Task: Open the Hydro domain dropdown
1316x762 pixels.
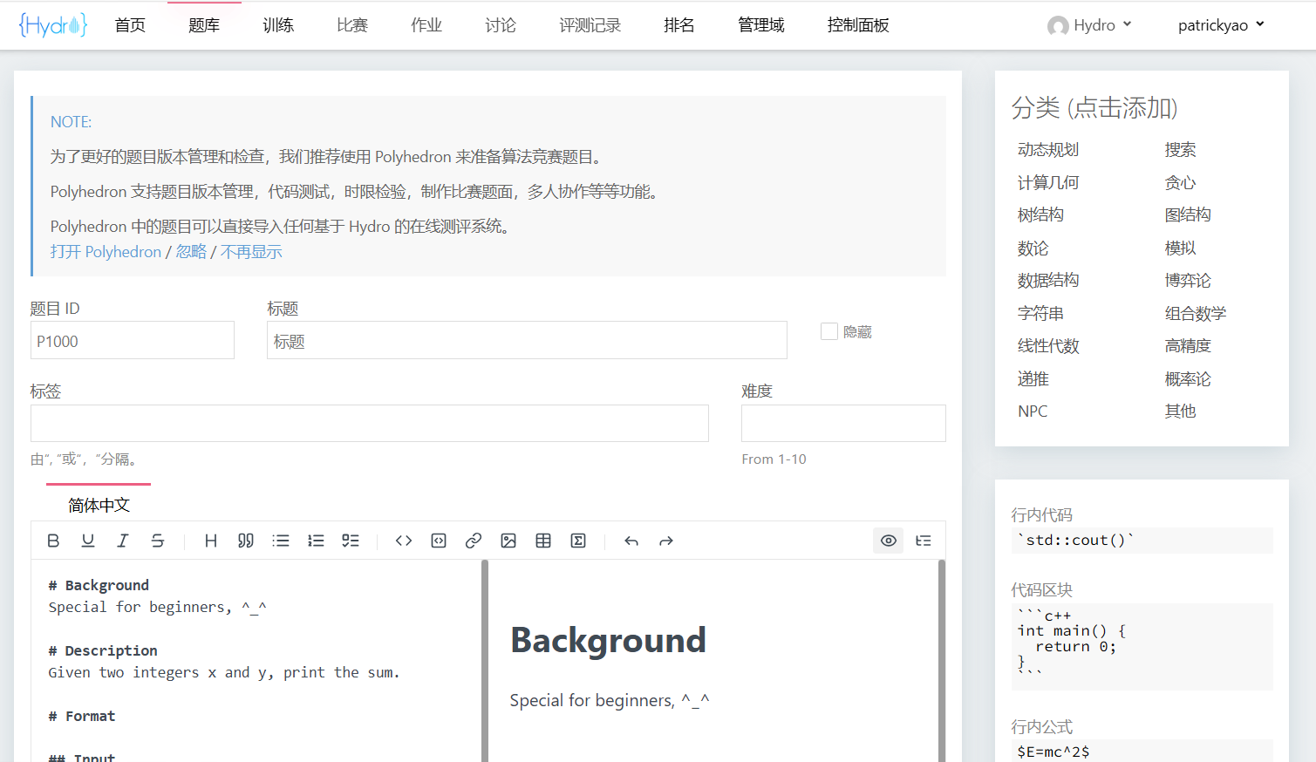Action: 1089,25
